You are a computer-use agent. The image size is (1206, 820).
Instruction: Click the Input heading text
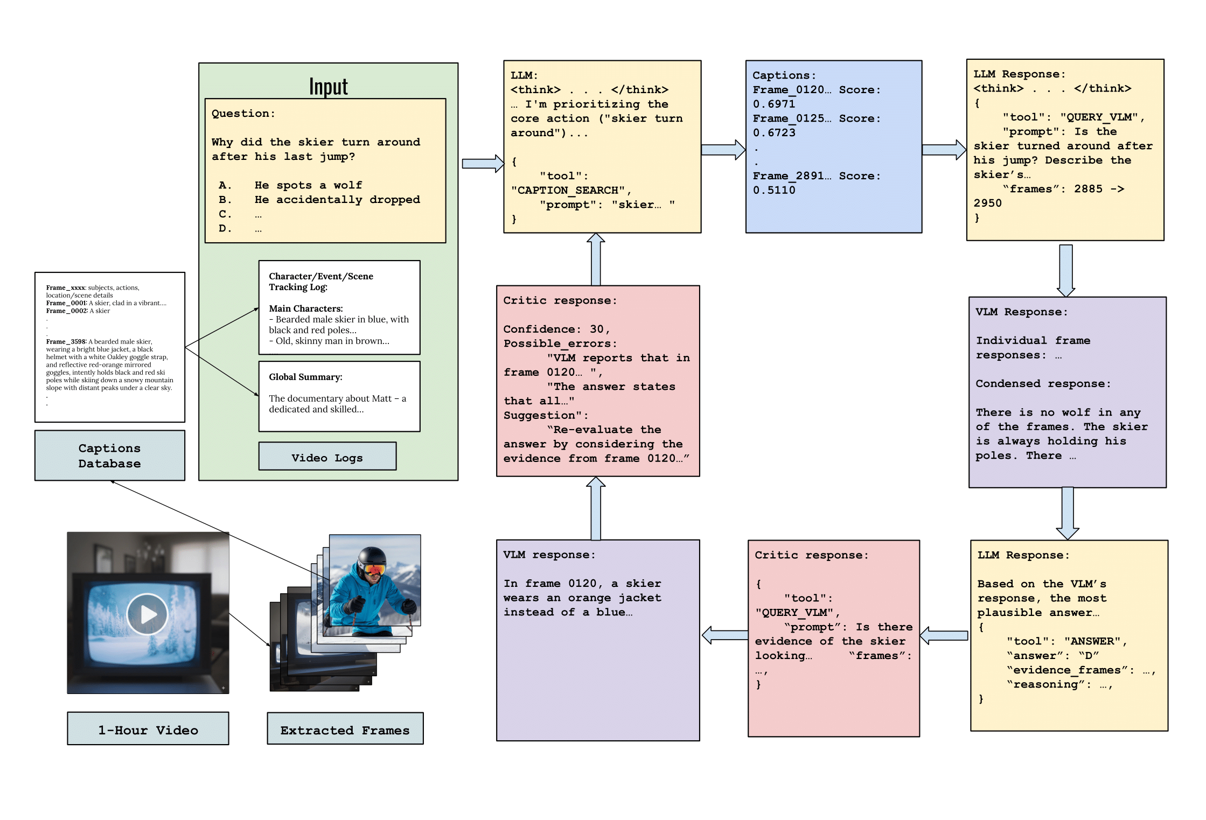tap(328, 86)
